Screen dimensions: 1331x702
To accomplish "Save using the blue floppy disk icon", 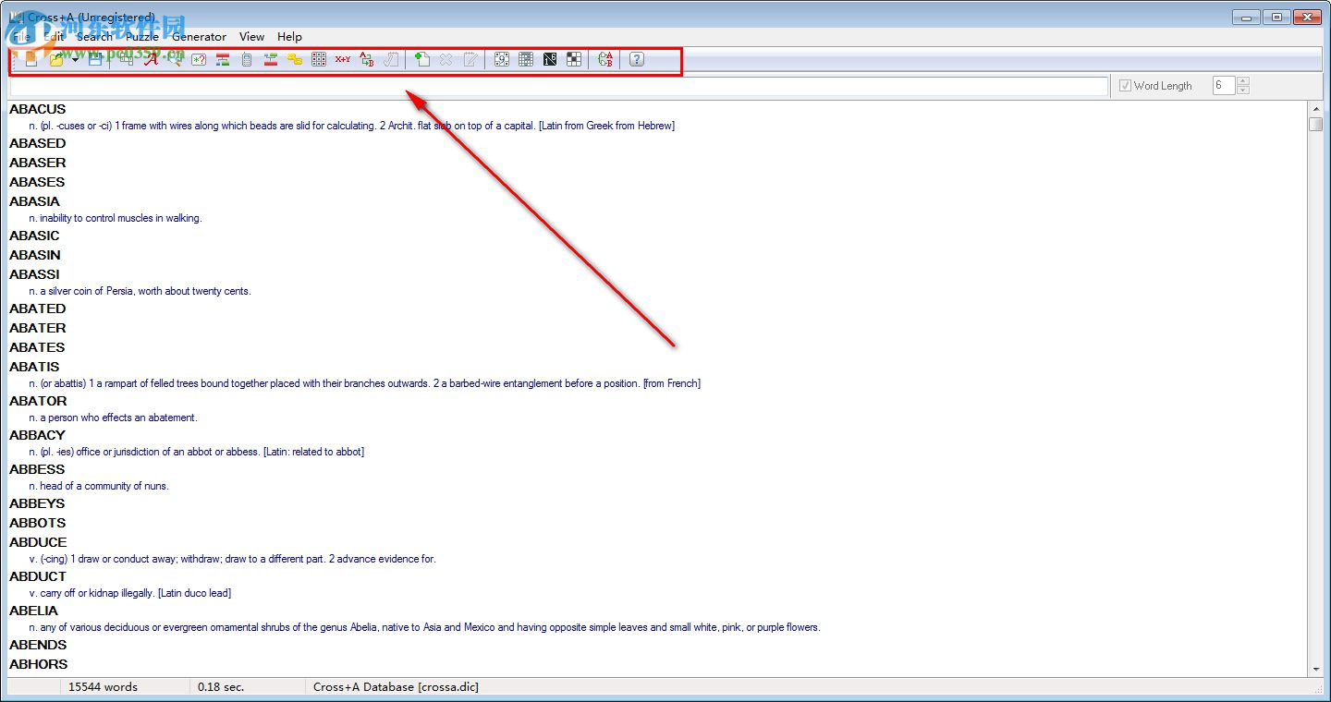I will tap(95, 59).
